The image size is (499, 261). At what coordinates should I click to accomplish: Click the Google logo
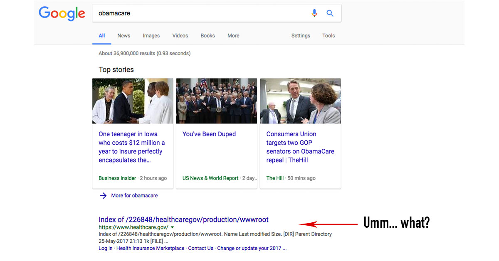click(62, 14)
